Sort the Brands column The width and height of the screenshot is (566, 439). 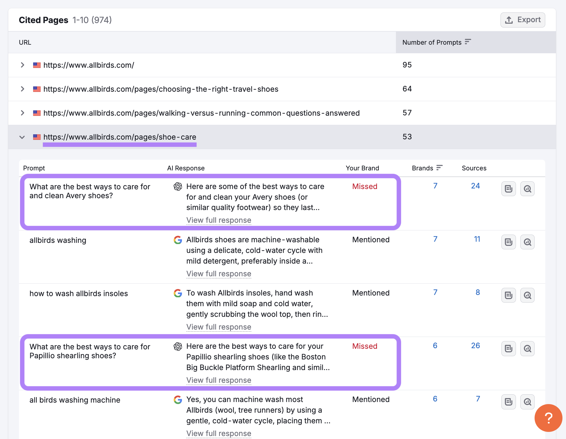pyautogui.click(x=439, y=168)
